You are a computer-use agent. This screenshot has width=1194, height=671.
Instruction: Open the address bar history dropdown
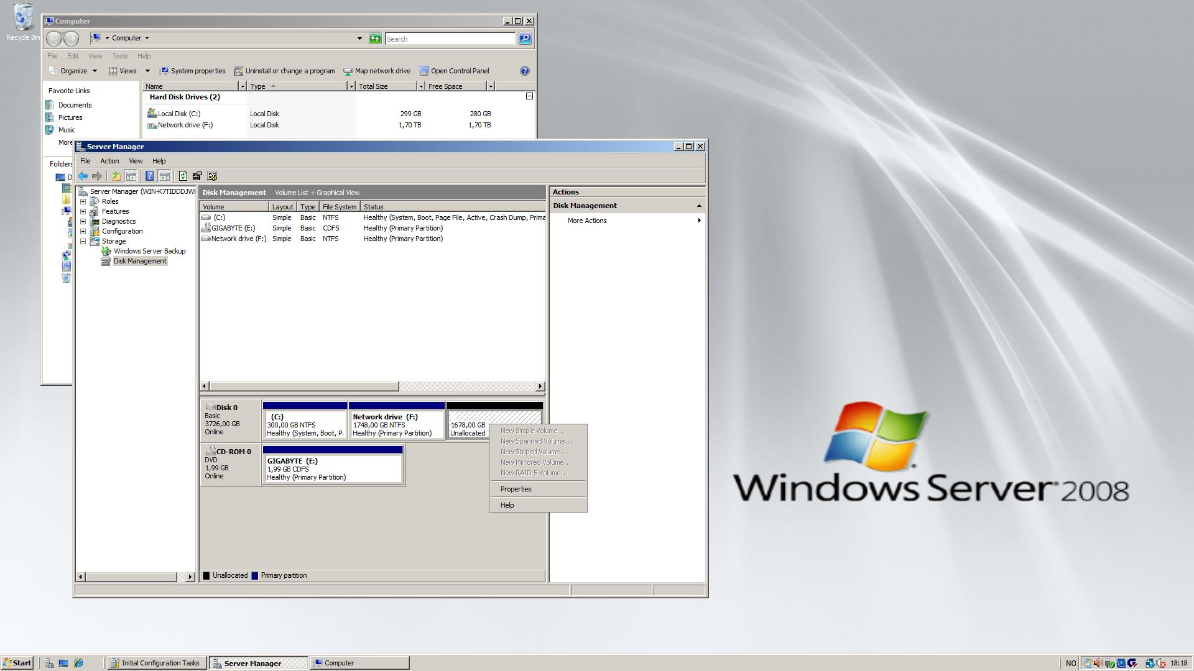359,39
